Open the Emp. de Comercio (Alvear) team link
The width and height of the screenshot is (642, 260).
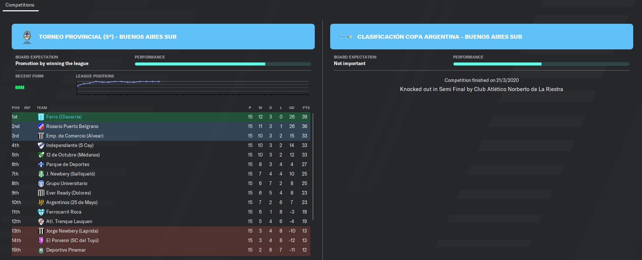coord(75,136)
